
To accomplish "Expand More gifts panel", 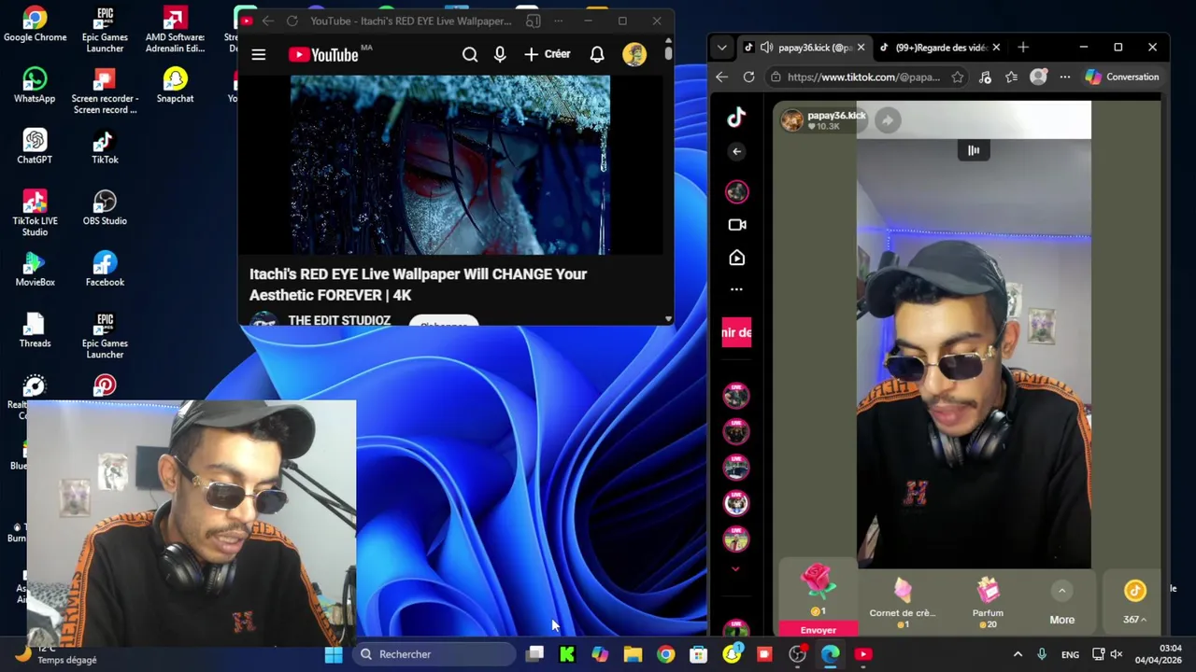I will click(1061, 603).
